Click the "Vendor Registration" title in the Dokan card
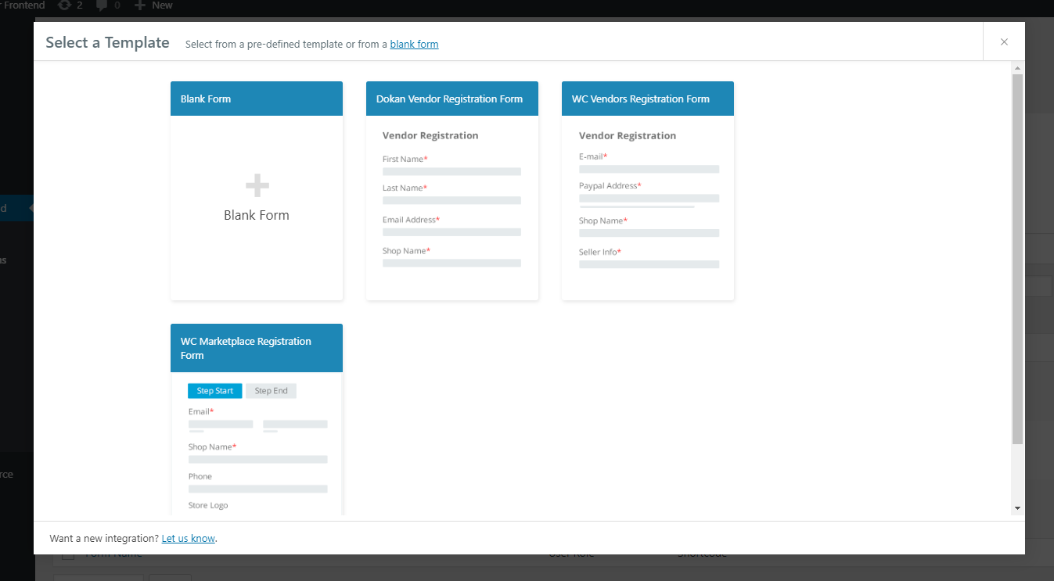Screen dimensions: 1054x581 (430, 136)
